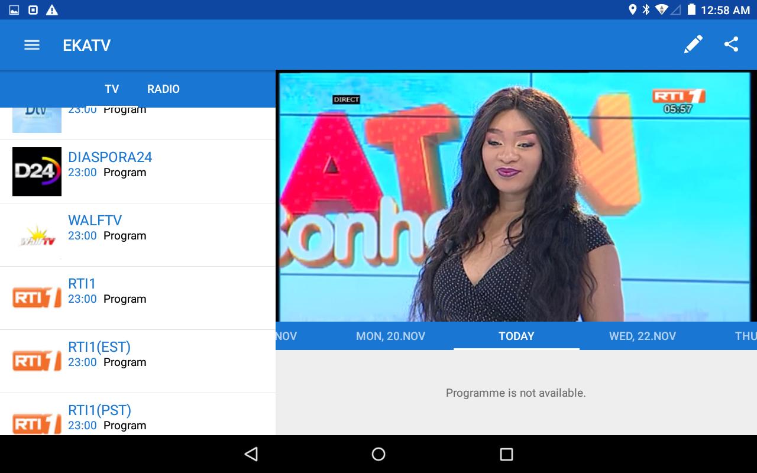The height and width of the screenshot is (473, 757).
Task: Tap the EKATV app title
Action: [x=86, y=46]
